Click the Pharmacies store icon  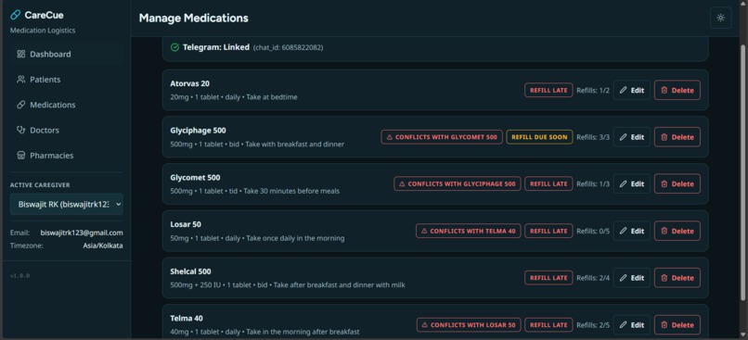[x=21, y=156]
